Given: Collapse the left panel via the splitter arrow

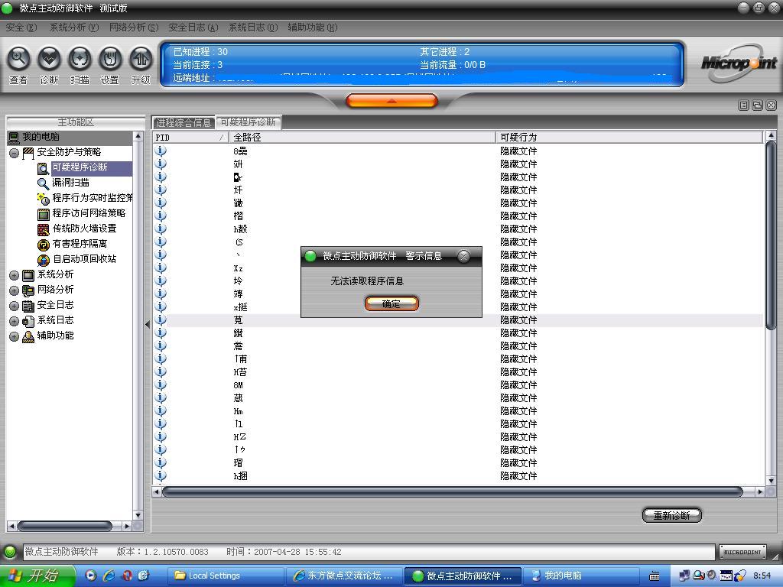Looking at the screenshot, I should 148,324.
